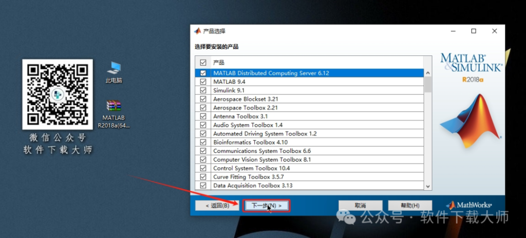Click the scroll-down arrow of product list

coord(428,186)
